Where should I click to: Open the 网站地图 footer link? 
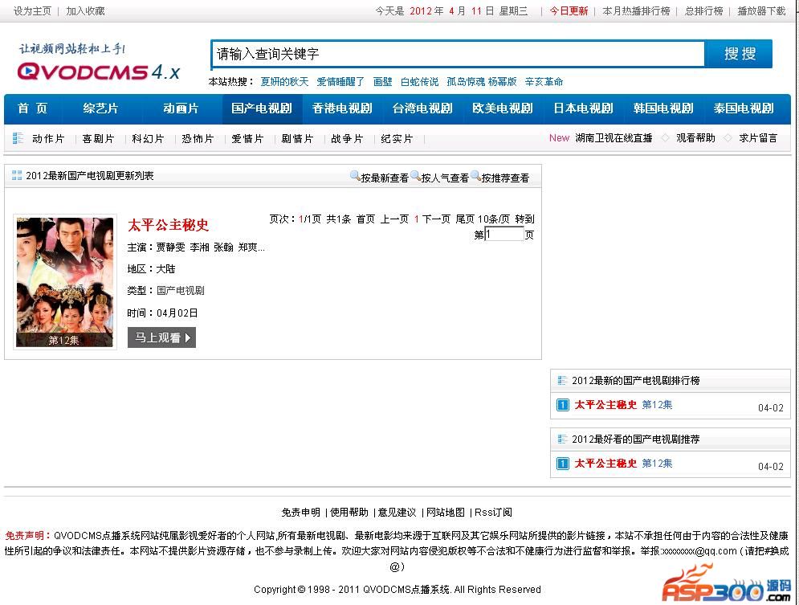point(446,513)
